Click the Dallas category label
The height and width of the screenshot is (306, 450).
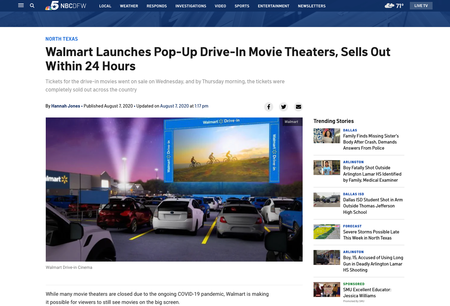click(x=350, y=130)
